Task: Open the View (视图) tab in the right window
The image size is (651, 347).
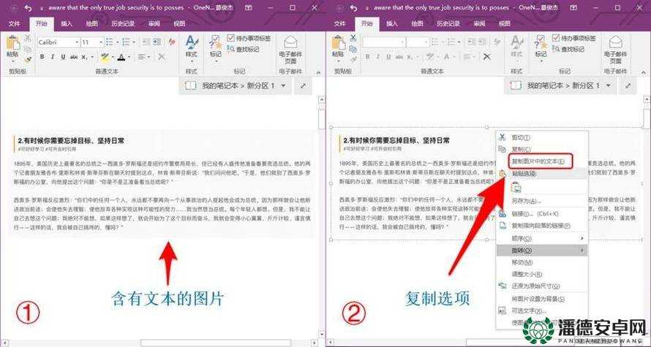Action: (505, 24)
